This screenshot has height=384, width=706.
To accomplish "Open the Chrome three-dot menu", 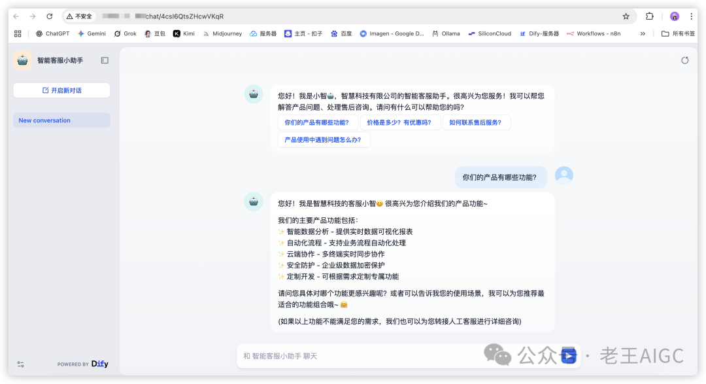I will [x=691, y=16].
